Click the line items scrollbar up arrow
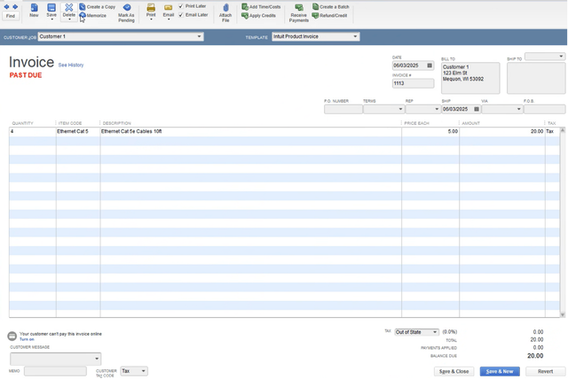568x379 pixels. pos(563,130)
